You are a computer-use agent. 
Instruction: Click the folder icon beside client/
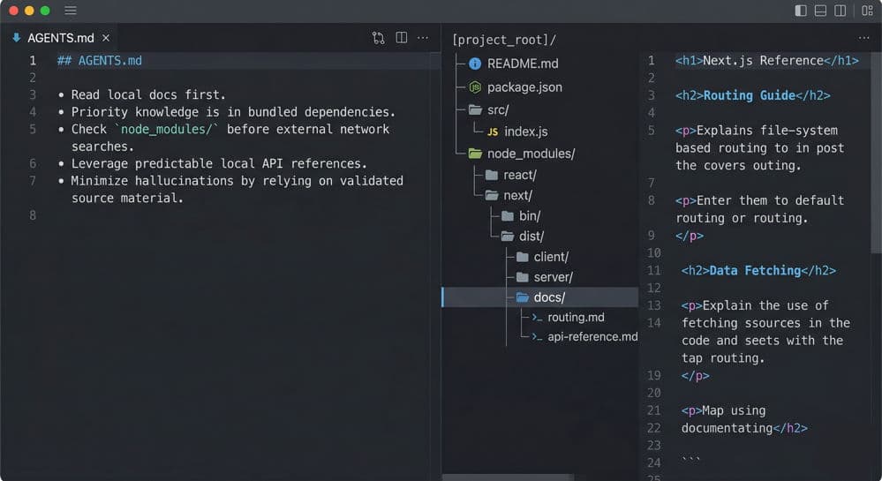(x=523, y=257)
